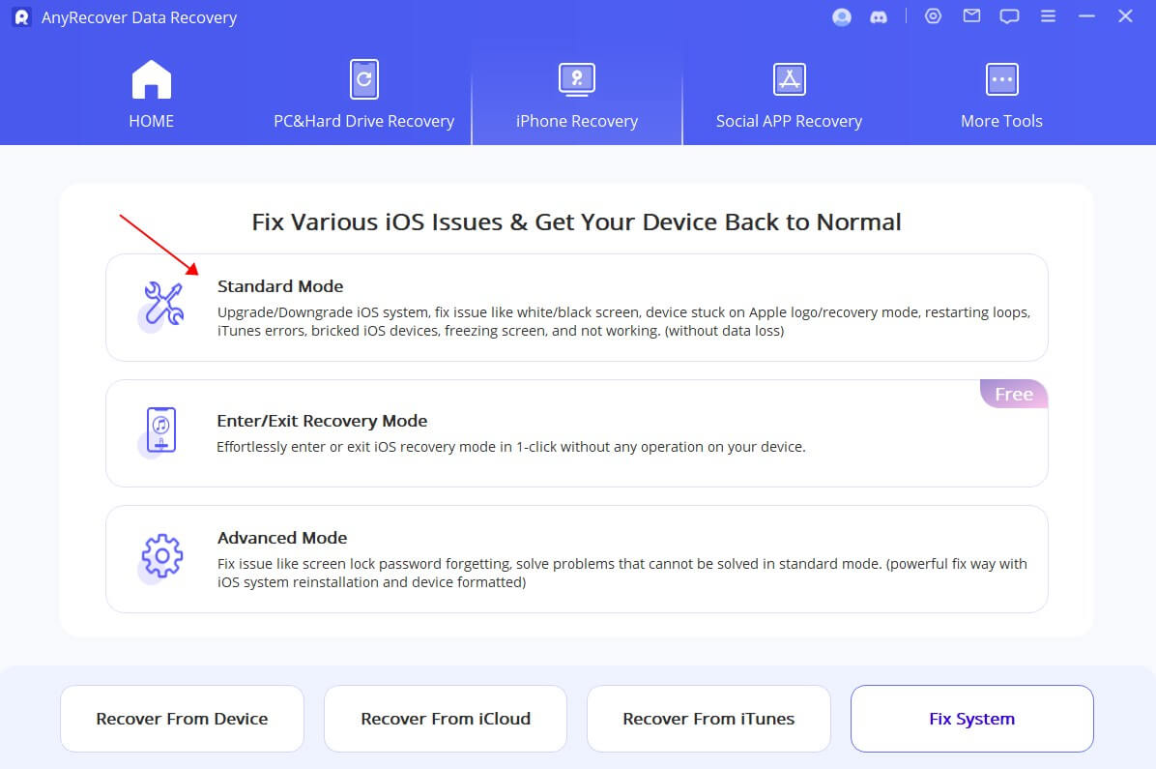Select the PC&Hard Drive Recovery refresh icon
Viewport: 1156px width, 769px height.
pyautogui.click(x=364, y=78)
